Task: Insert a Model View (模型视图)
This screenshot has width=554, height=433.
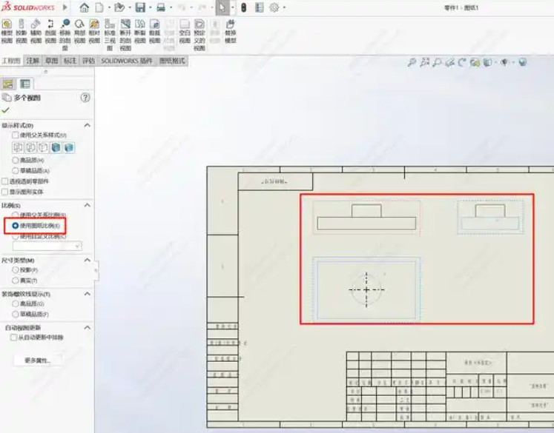Action: [x=7, y=32]
